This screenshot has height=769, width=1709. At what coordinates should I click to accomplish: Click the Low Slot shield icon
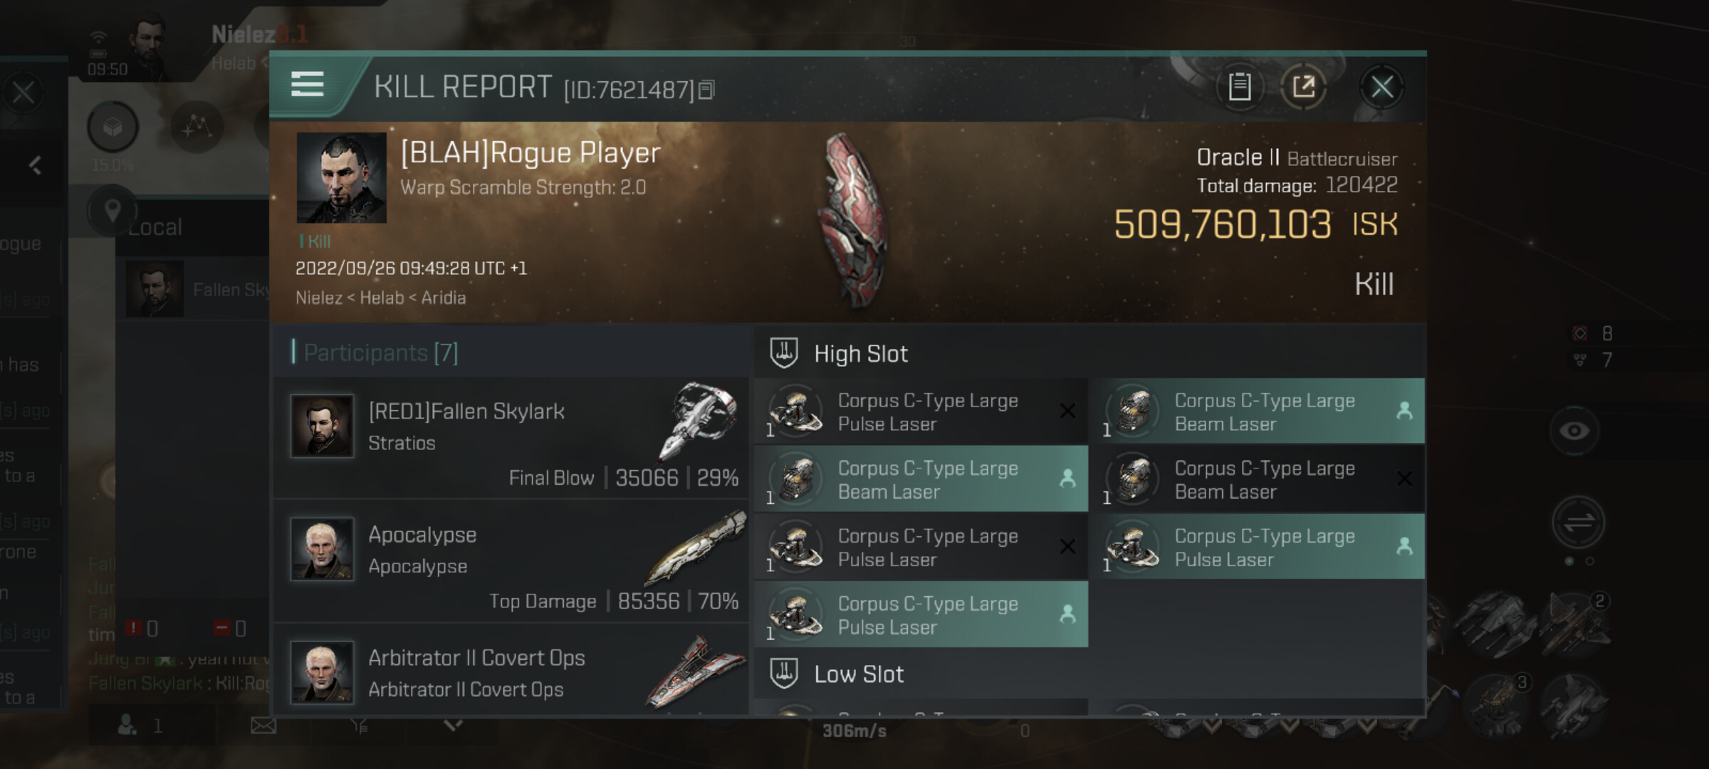point(784,673)
